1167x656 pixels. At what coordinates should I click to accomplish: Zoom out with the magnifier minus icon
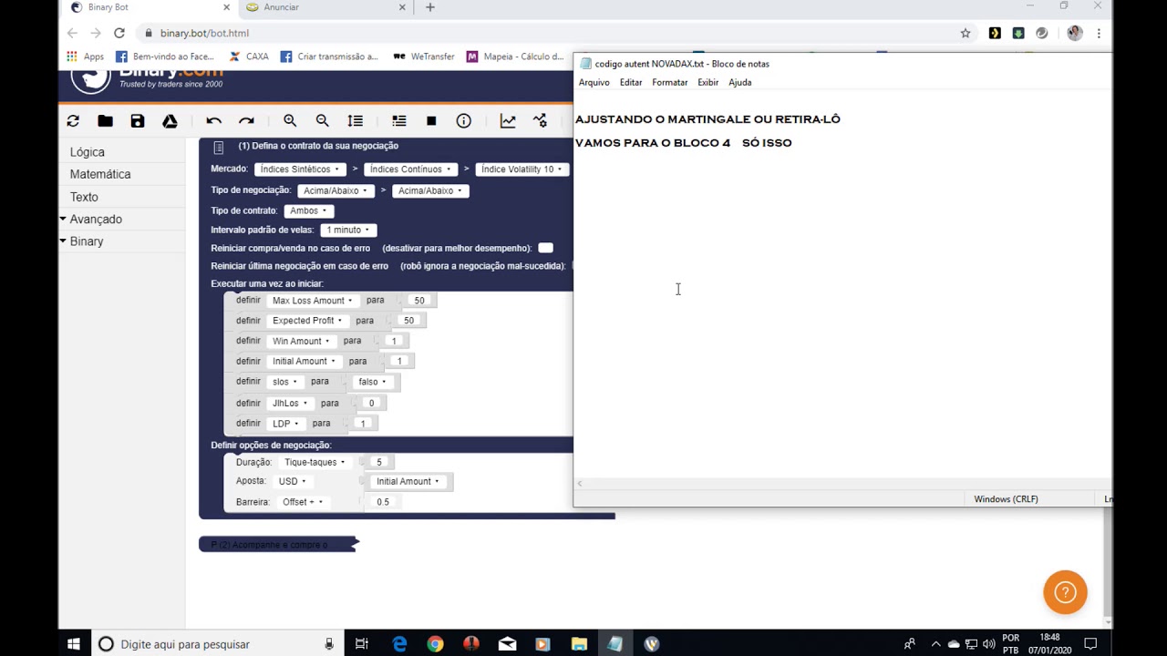pyautogui.click(x=322, y=121)
